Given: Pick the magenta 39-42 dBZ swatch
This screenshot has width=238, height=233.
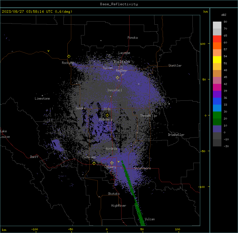Looking at the screenshot, I should (217, 87).
